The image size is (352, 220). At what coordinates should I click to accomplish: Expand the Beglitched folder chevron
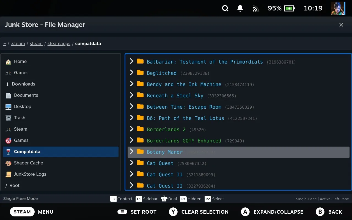coord(131,73)
